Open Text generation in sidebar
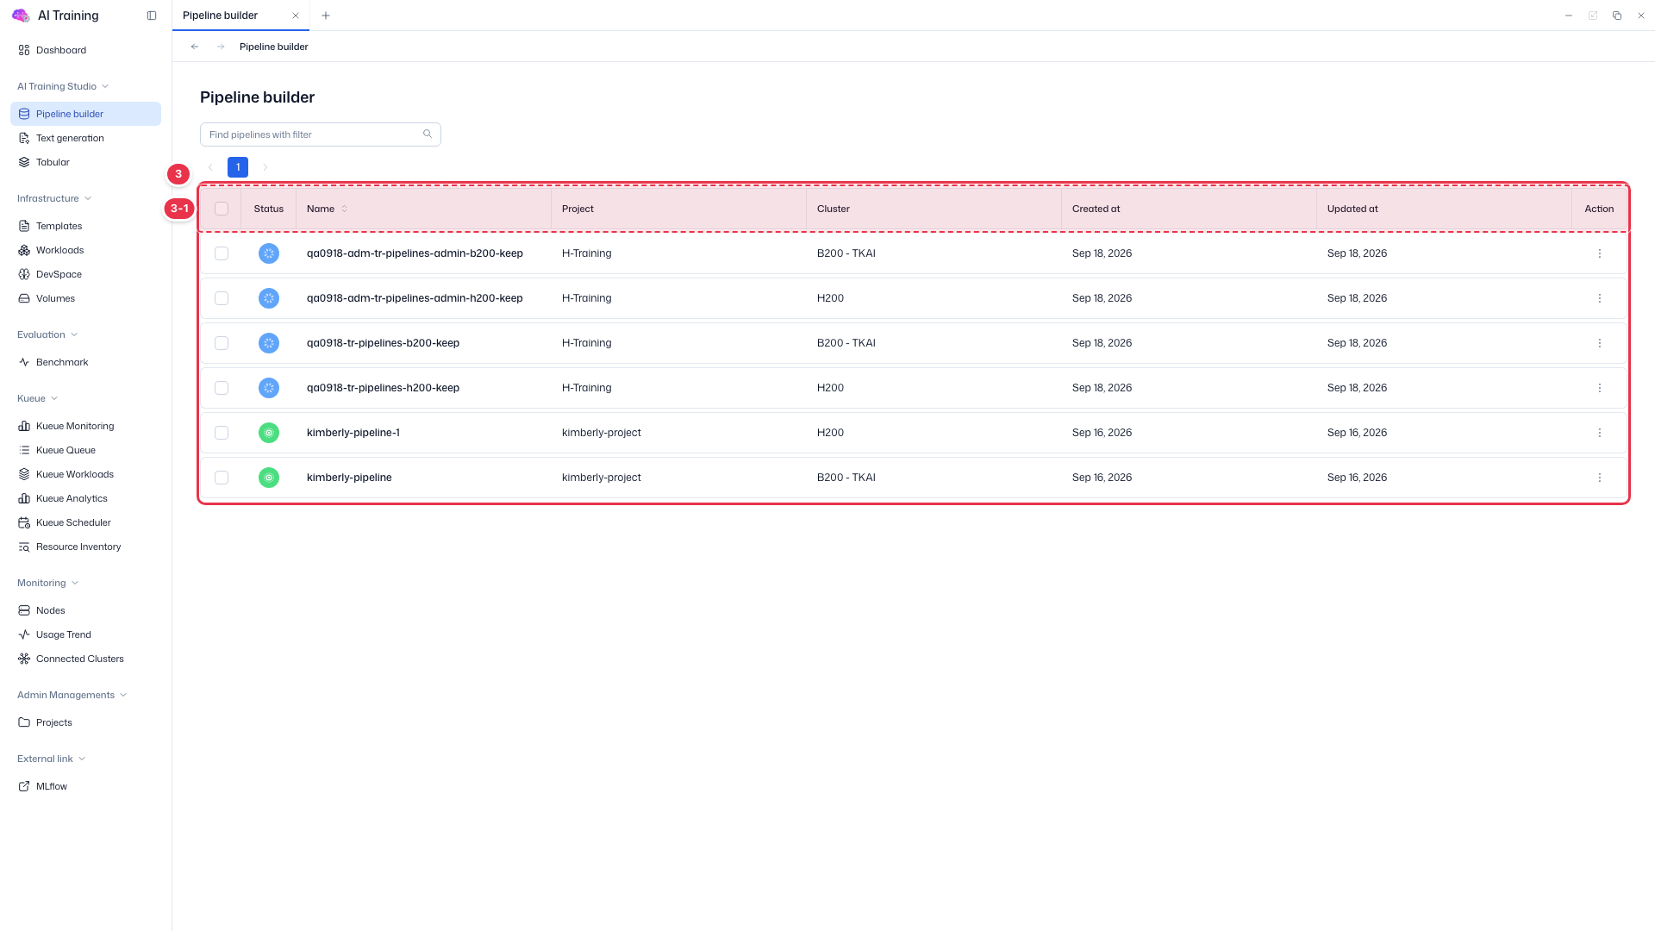This screenshot has width=1655, height=931. [85, 138]
